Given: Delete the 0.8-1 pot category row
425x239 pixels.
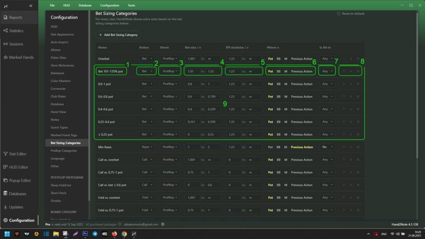Looking at the screenshot, I should tap(358, 84).
